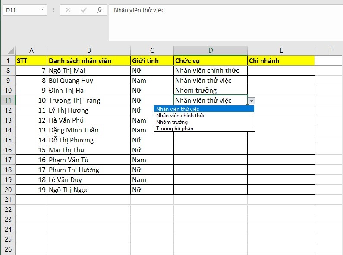Click the Select All corner triangle
343x255 pixels.
point(10,51)
